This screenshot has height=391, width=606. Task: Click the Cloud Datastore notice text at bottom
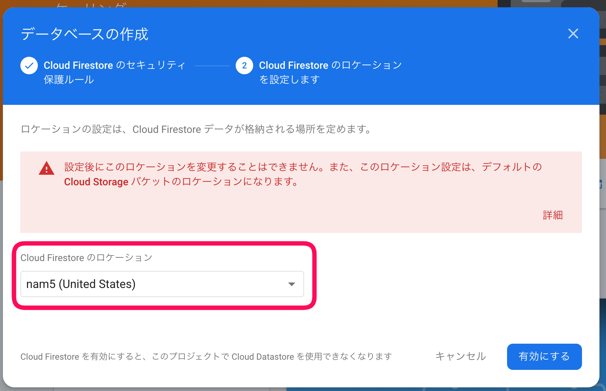point(206,356)
